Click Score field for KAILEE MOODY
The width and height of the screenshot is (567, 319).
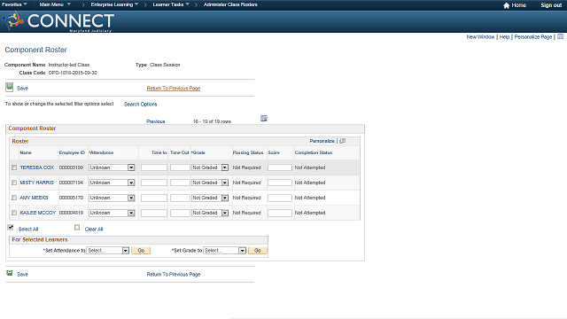click(x=280, y=213)
